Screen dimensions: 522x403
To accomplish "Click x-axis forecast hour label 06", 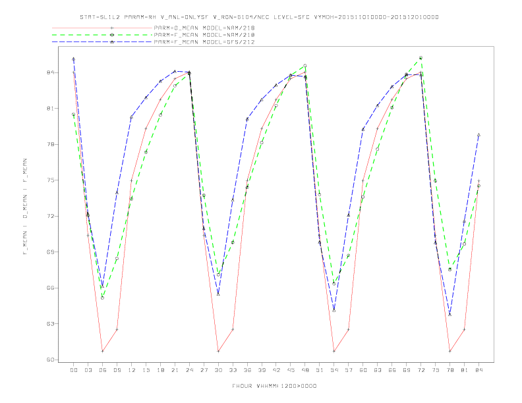I will 103,370.
